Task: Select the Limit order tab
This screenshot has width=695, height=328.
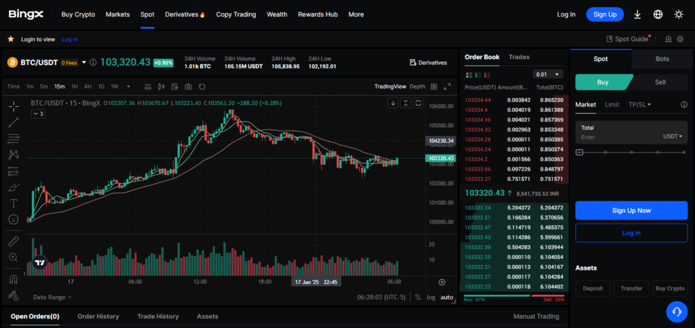Action: (612, 104)
